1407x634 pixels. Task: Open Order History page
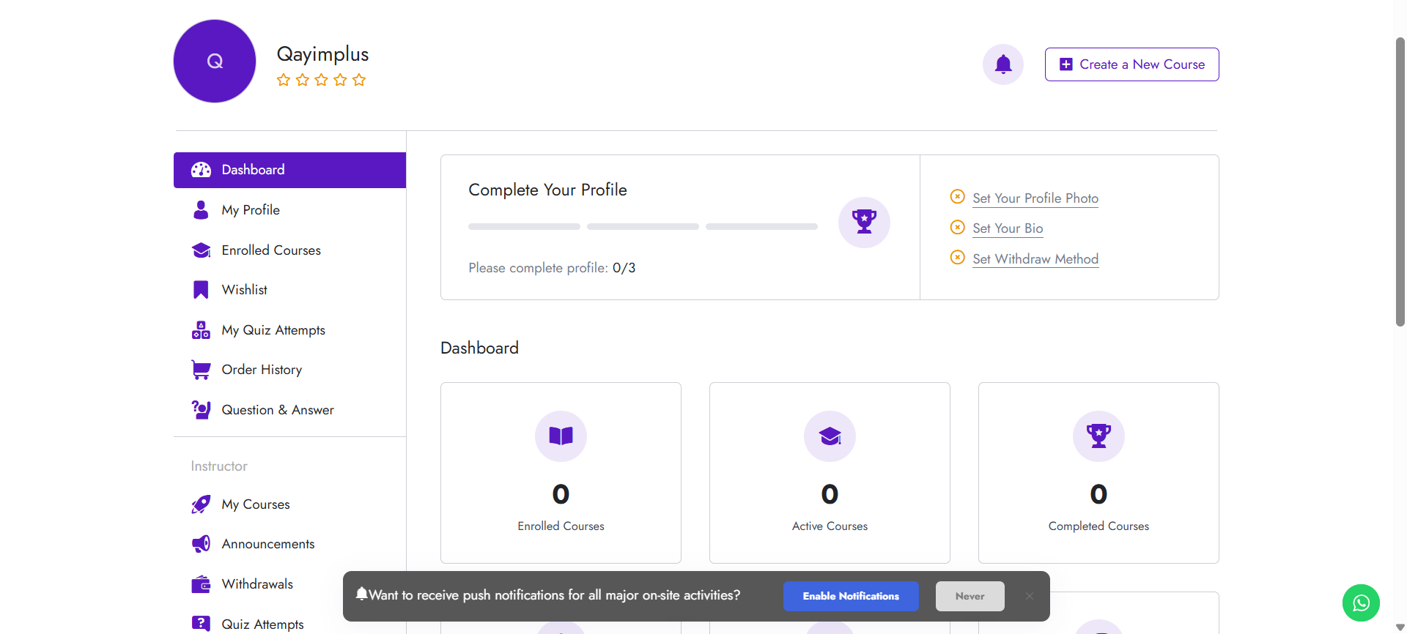click(x=262, y=370)
